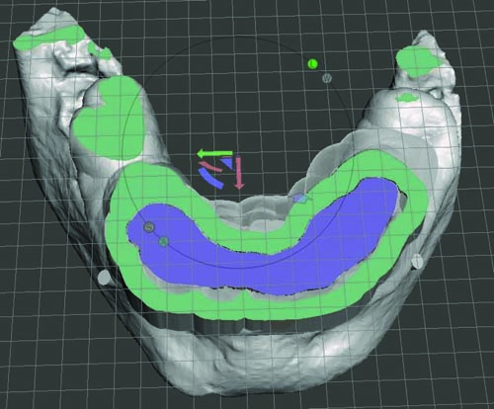Click the grey circular handle on arc
494x409 pixels.
pyautogui.click(x=149, y=226)
